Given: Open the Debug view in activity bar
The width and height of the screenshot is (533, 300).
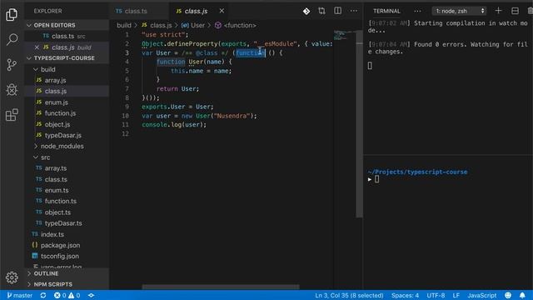Looking at the screenshot, I should 12,90.
